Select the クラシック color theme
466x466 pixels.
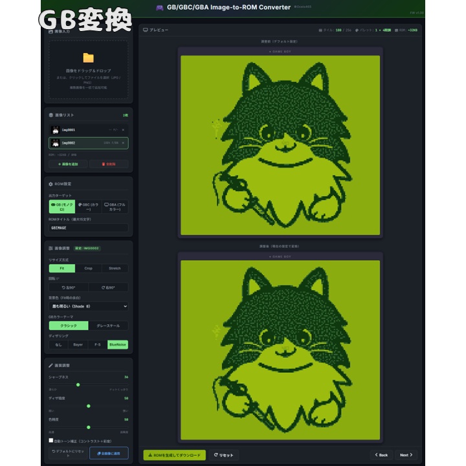[69, 326]
